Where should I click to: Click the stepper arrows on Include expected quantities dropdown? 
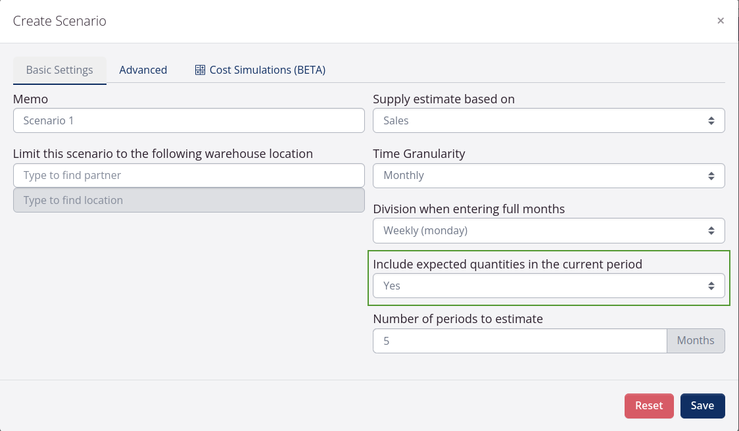[711, 286]
